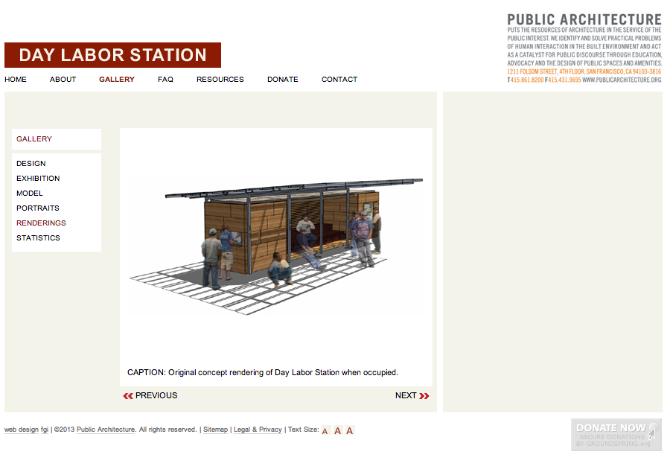Click the Donate Now Groundspring badge
670x466 pixels.
(616, 435)
